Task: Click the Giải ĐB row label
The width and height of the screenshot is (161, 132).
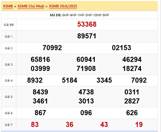Action: tap(9, 25)
